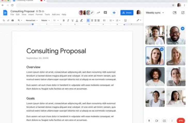Open the Google Docs home icon

point(5,13)
